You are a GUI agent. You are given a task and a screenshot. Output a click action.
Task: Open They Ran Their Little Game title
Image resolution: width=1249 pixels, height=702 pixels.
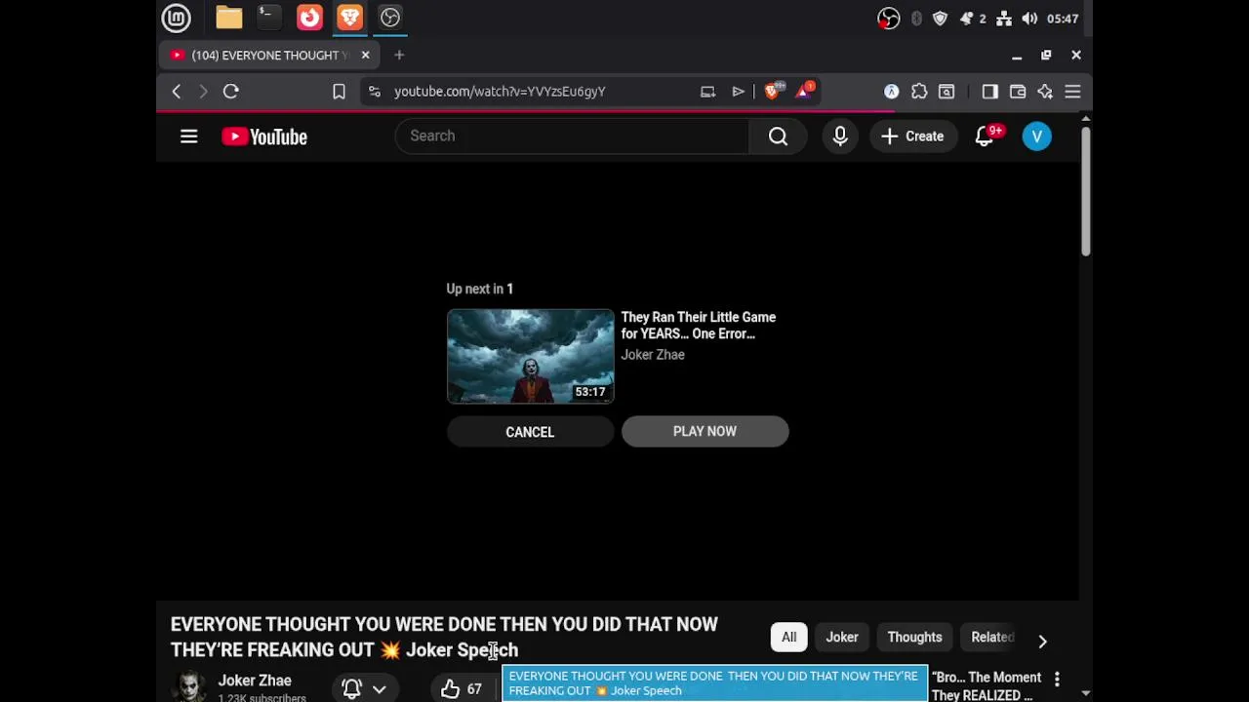pyautogui.click(x=699, y=326)
